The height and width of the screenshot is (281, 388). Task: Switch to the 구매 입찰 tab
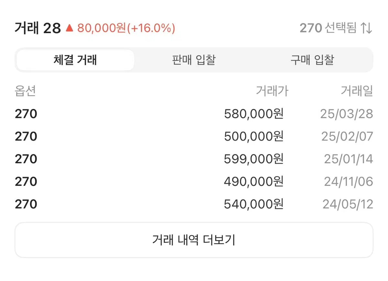tap(312, 60)
